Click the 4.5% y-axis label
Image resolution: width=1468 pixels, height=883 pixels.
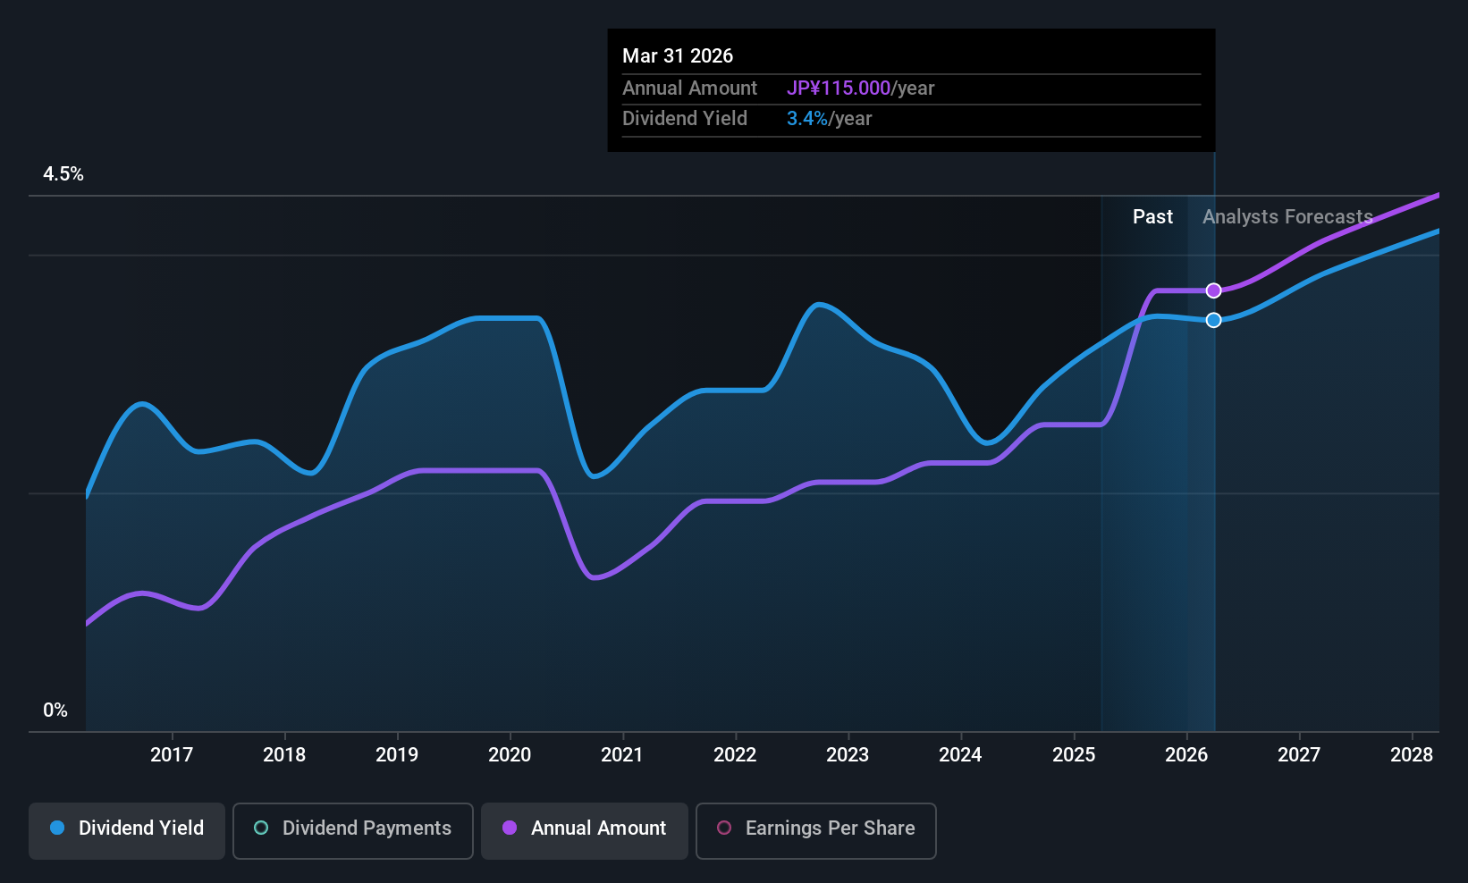[x=63, y=173]
